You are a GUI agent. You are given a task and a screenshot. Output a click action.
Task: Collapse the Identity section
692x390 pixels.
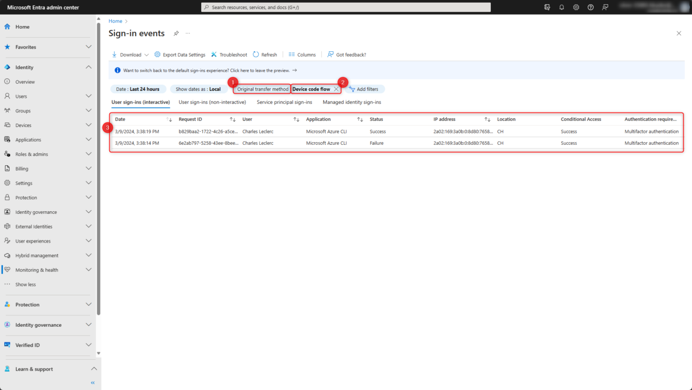[88, 67]
